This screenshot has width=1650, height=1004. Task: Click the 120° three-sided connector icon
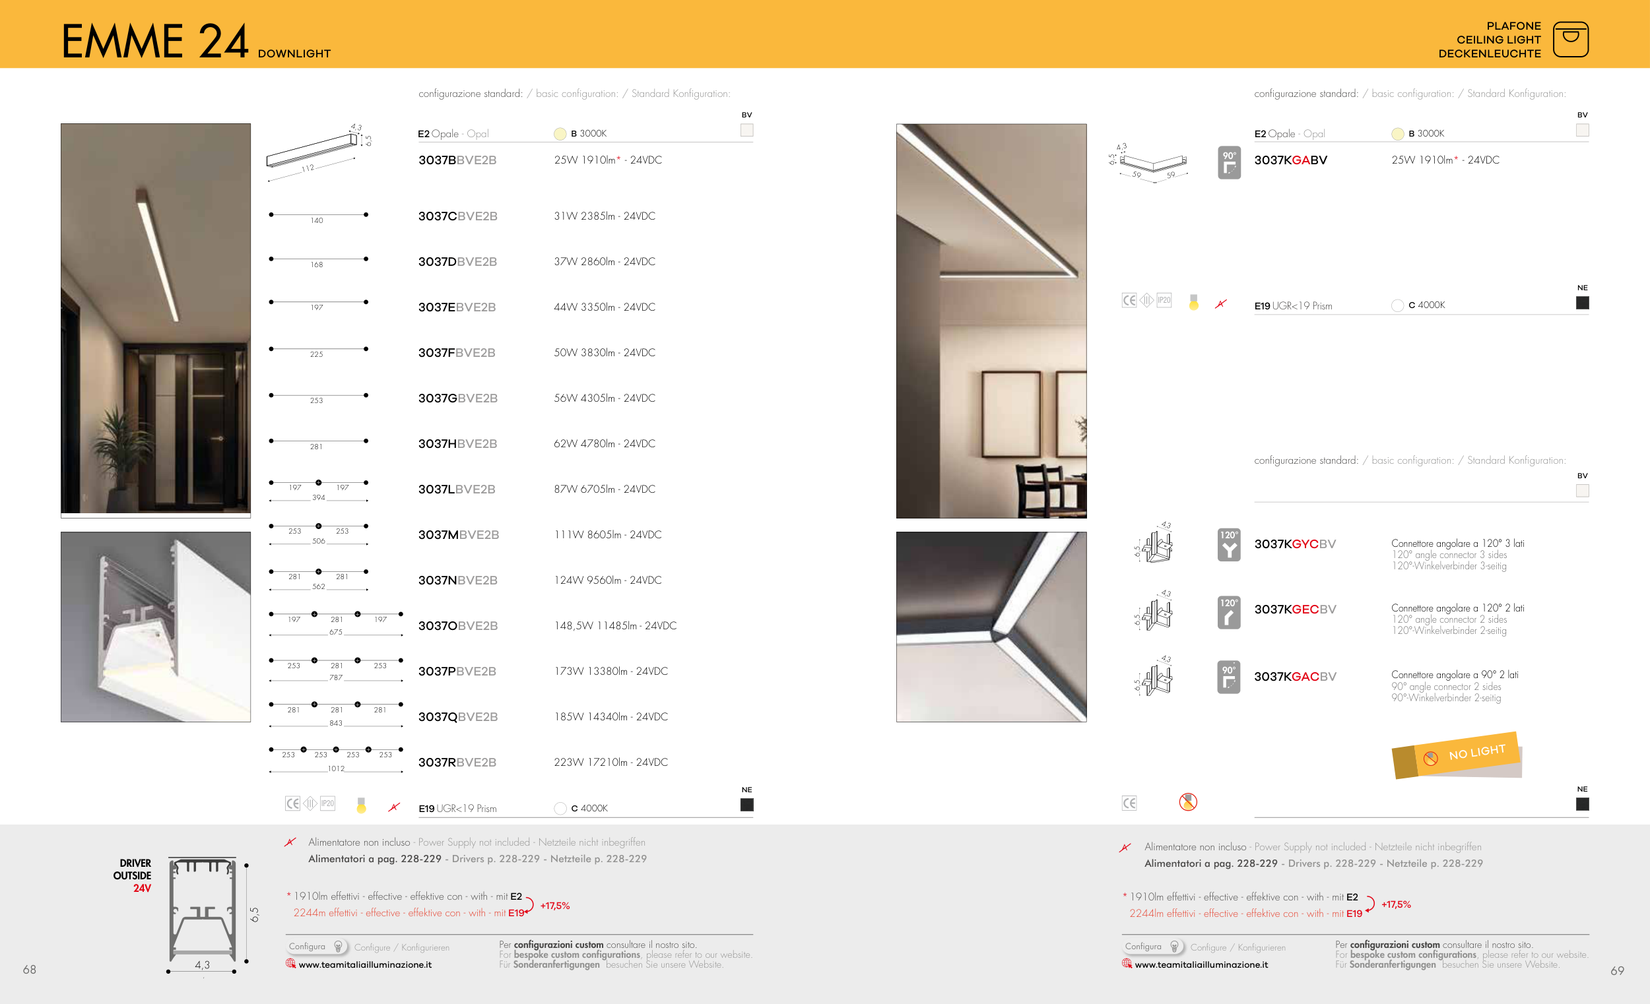pyautogui.click(x=1228, y=545)
